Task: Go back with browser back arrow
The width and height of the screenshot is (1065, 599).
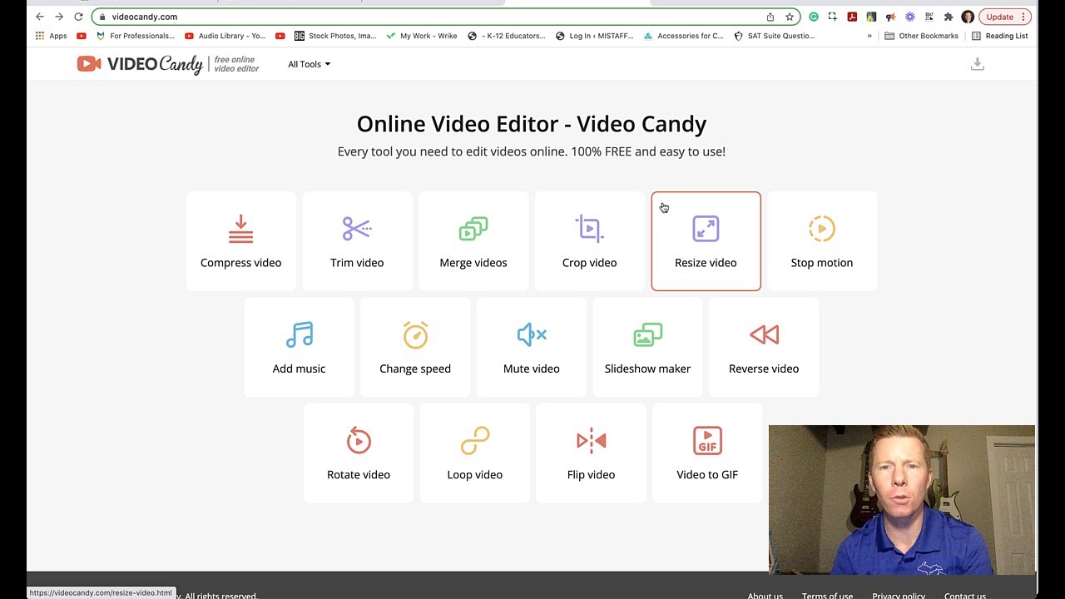Action: [39, 17]
